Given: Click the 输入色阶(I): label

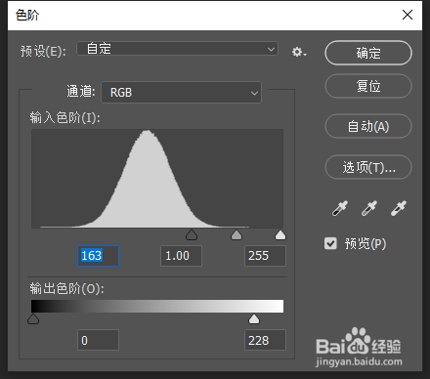Looking at the screenshot, I should coord(64,117).
